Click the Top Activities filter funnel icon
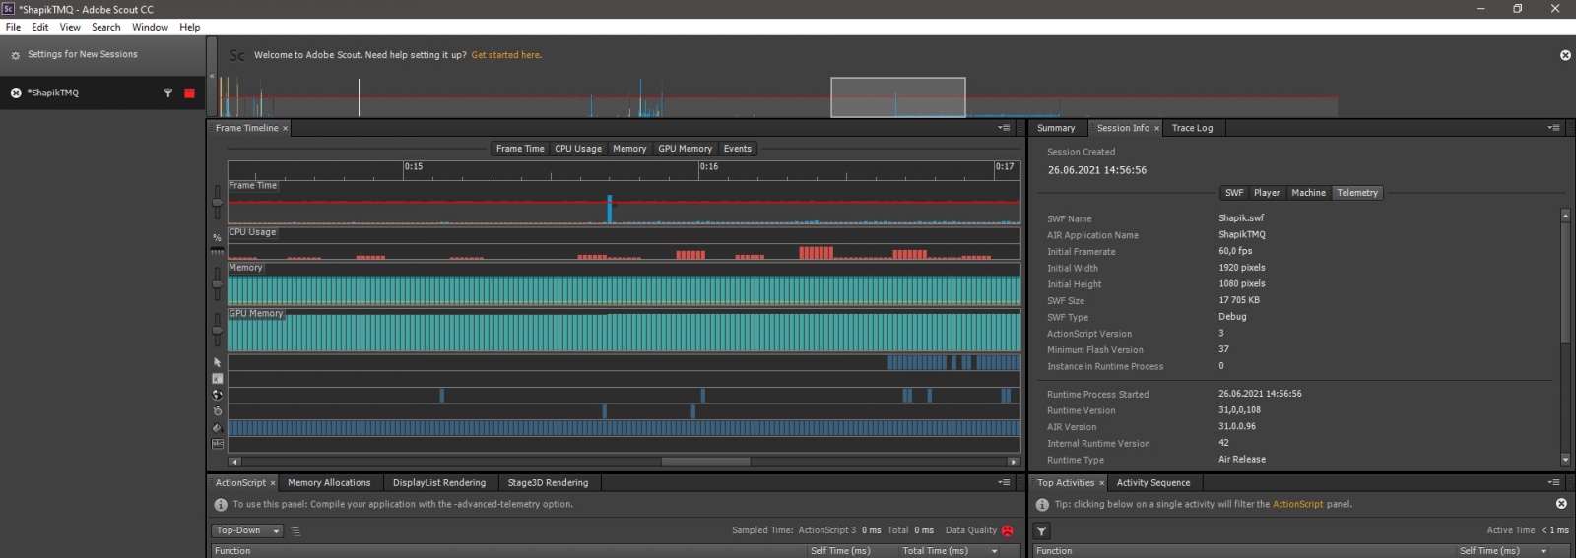1576x558 pixels. tap(1042, 531)
